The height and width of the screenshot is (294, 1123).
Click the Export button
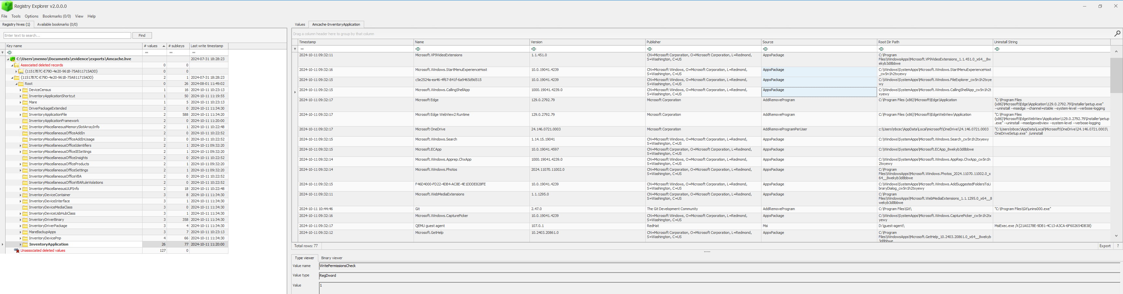coord(1105,246)
